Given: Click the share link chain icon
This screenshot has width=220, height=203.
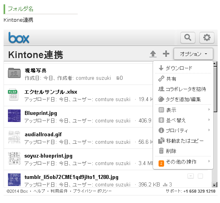Looking at the screenshot, I should [161, 79].
